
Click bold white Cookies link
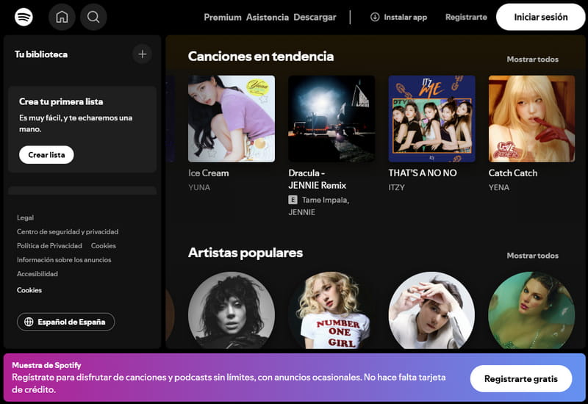(x=29, y=290)
